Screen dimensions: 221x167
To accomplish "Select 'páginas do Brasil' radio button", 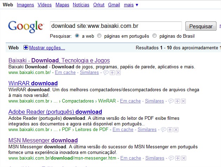I will tap(154, 36).
